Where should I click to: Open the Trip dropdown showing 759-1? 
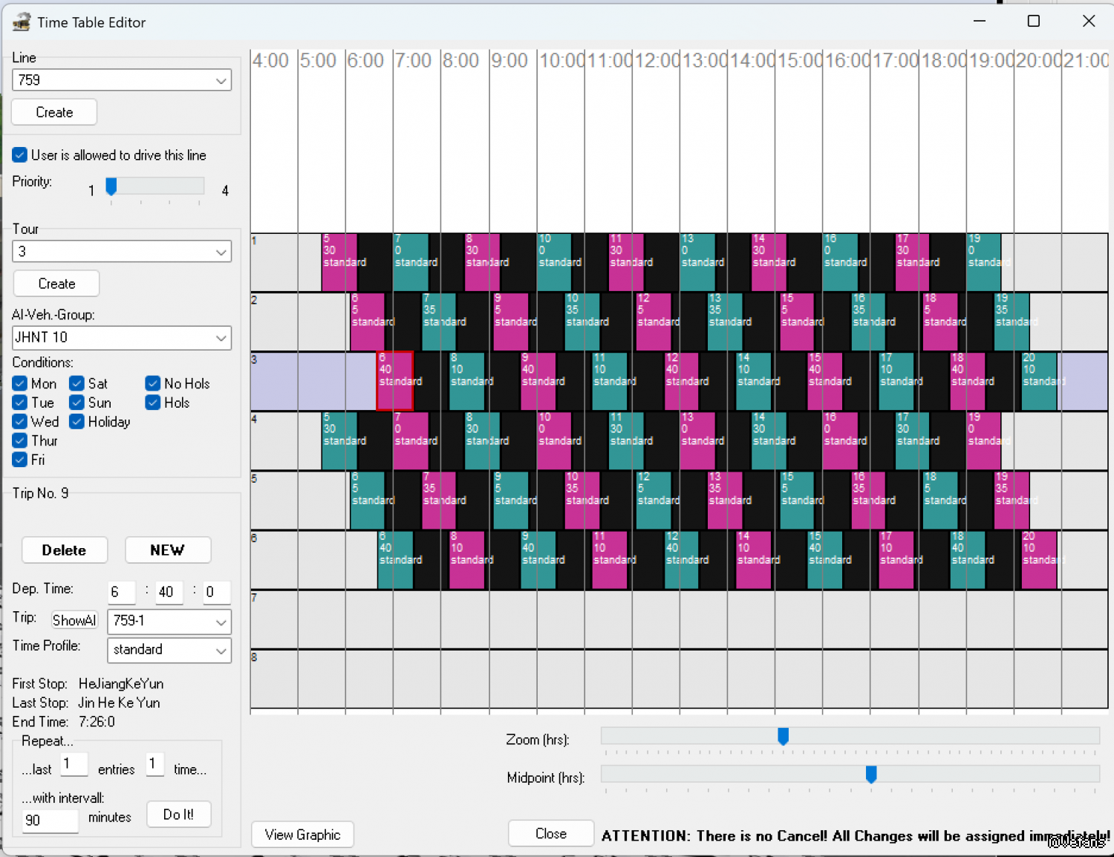(x=169, y=622)
